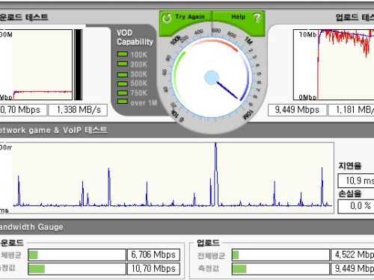Click the 0.0 % loss rate box

(x=356, y=206)
